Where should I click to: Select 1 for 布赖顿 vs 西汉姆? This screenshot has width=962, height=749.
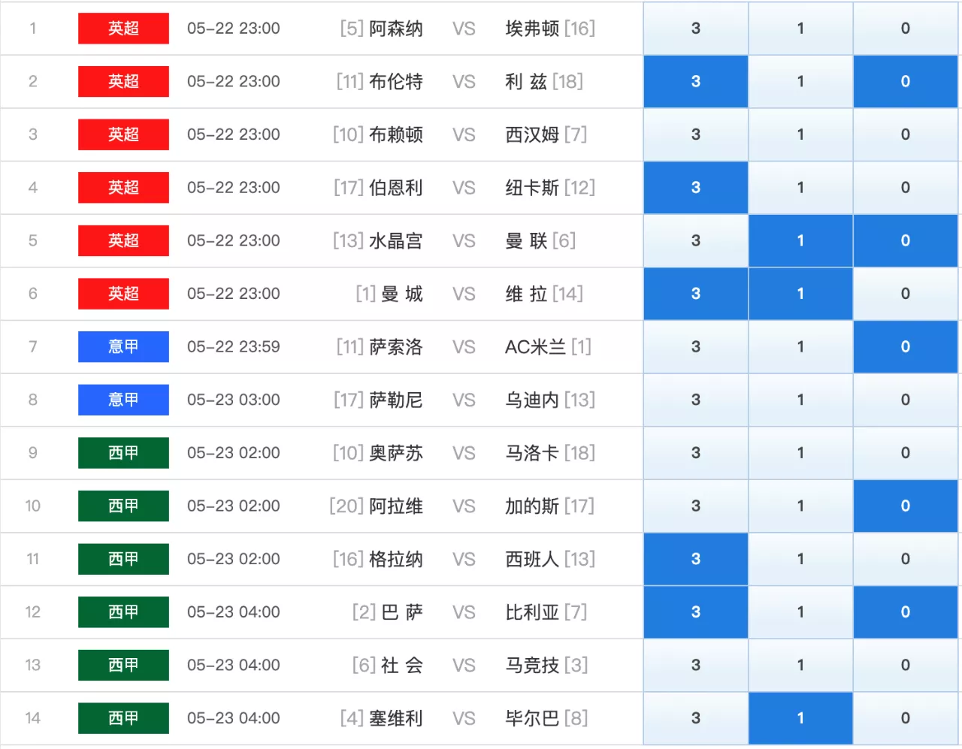(x=800, y=134)
